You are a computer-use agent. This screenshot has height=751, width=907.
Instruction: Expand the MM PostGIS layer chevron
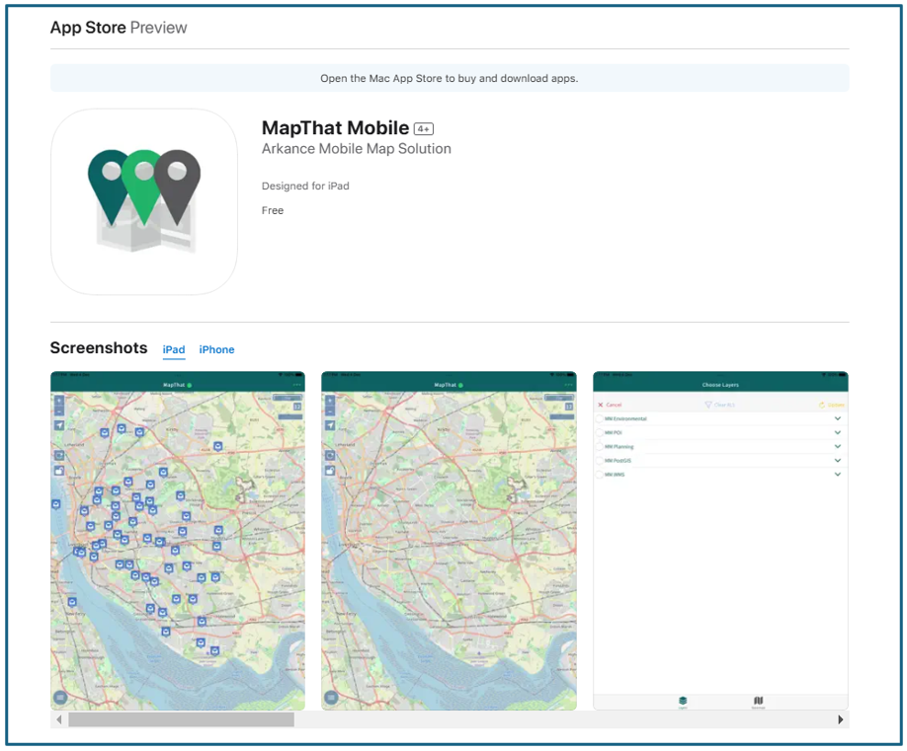point(836,460)
